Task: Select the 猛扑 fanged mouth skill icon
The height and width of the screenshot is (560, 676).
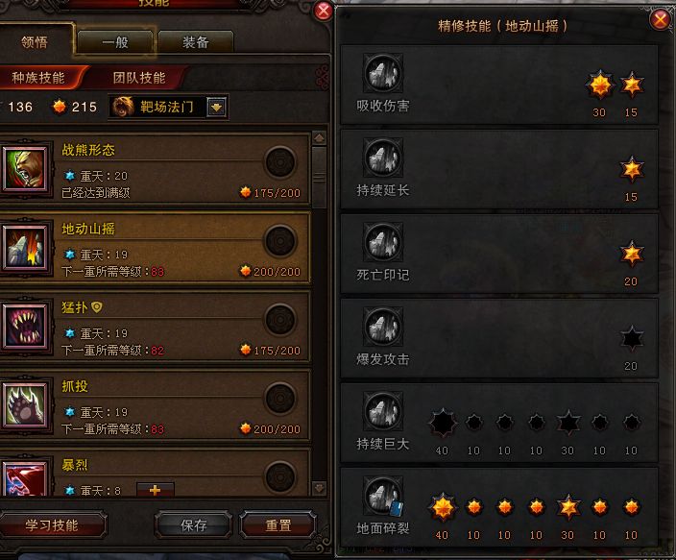Action: (x=25, y=327)
